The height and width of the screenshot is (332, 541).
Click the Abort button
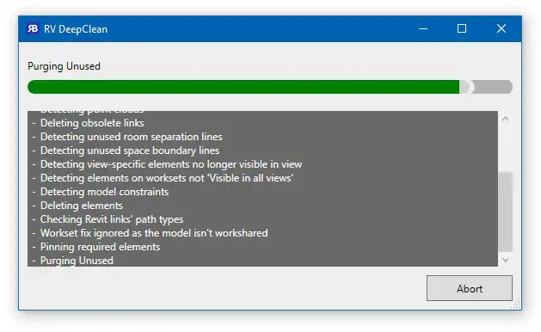tap(470, 288)
